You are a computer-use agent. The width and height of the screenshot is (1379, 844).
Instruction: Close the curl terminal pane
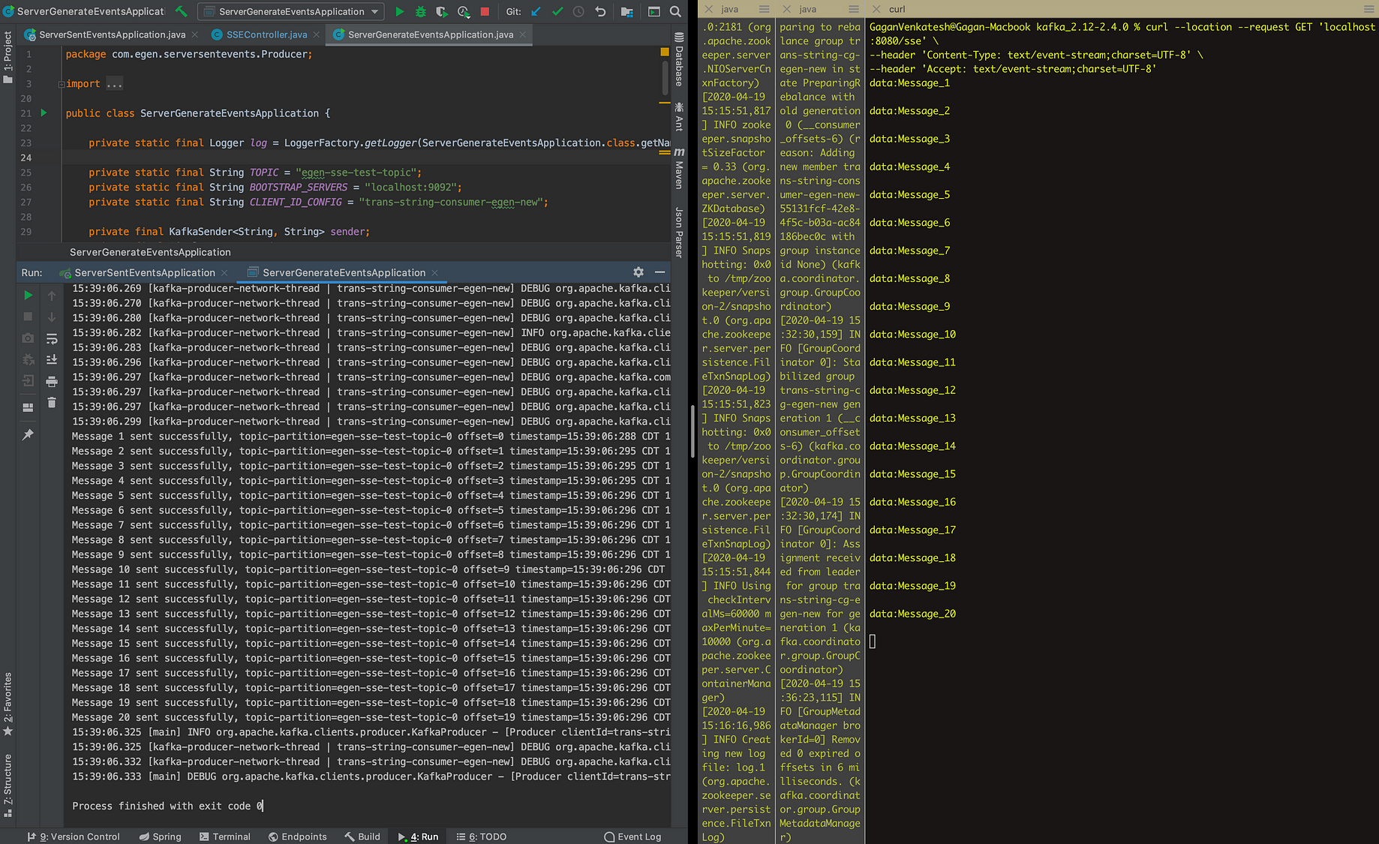pyautogui.click(x=876, y=9)
